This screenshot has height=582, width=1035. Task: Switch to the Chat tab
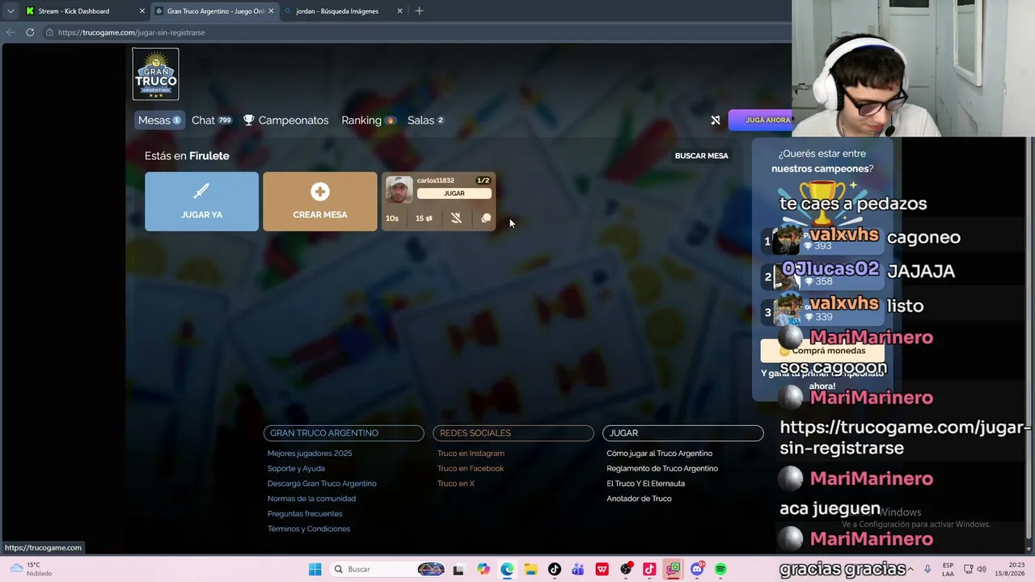212,120
